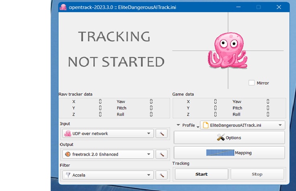Screen dimensions: 296x191
Task: Open the Input tracker dropdown
Action: 108,133
